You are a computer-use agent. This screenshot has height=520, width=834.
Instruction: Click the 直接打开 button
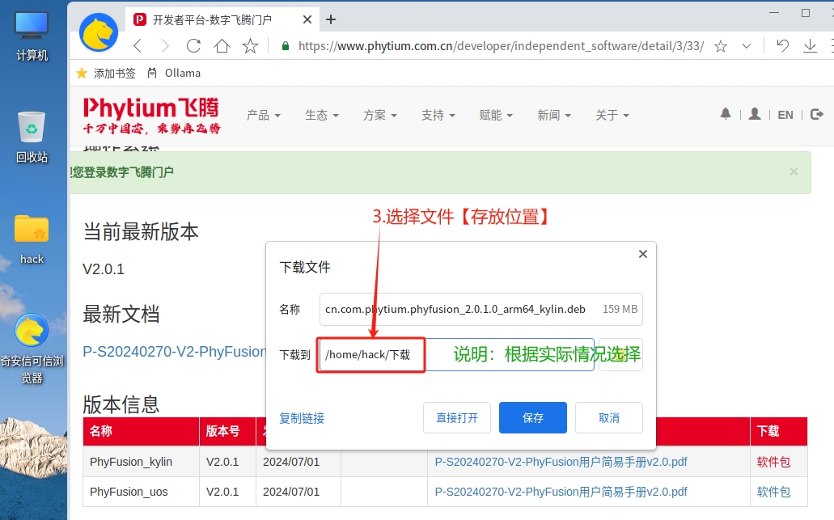(x=457, y=418)
